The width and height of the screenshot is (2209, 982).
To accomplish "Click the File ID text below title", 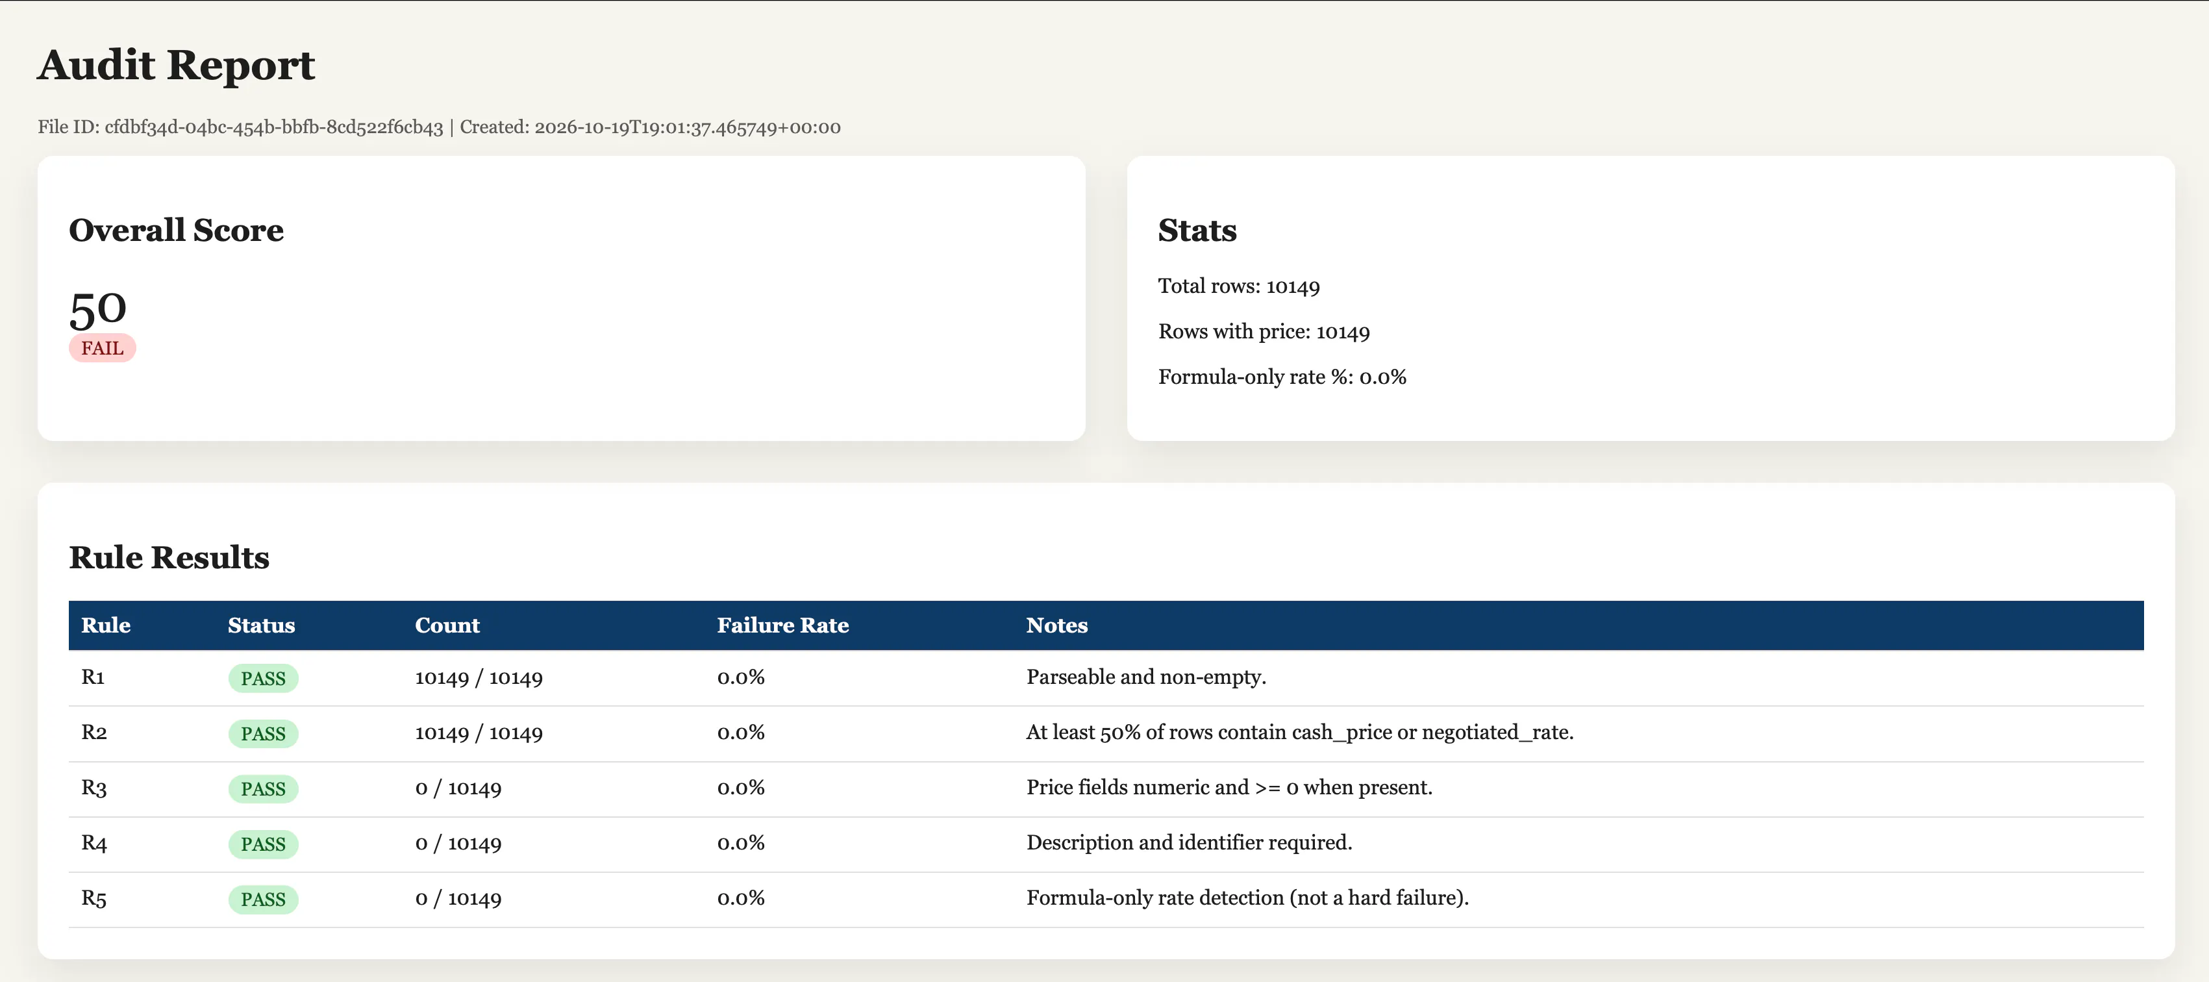I will (x=240, y=127).
